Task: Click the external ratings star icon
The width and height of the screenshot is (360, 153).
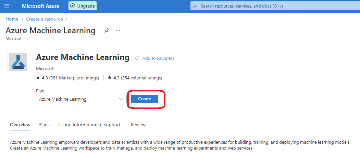Action: (x=110, y=78)
